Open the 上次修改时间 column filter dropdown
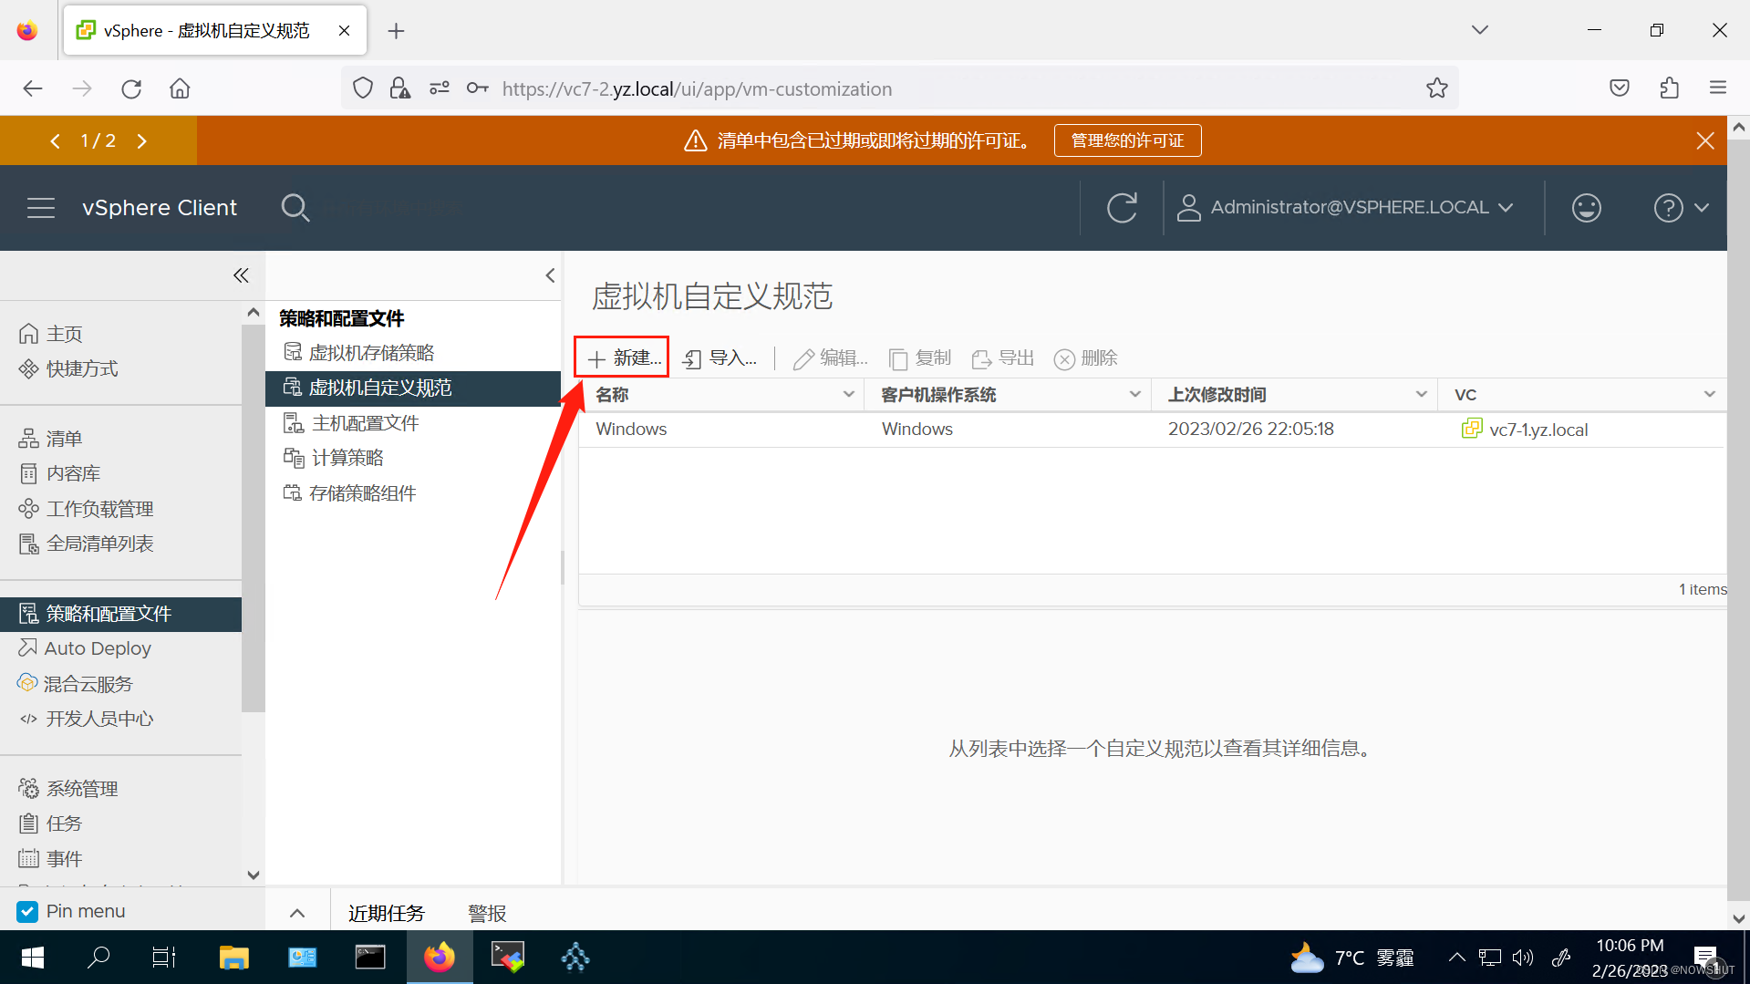 pyautogui.click(x=1421, y=394)
